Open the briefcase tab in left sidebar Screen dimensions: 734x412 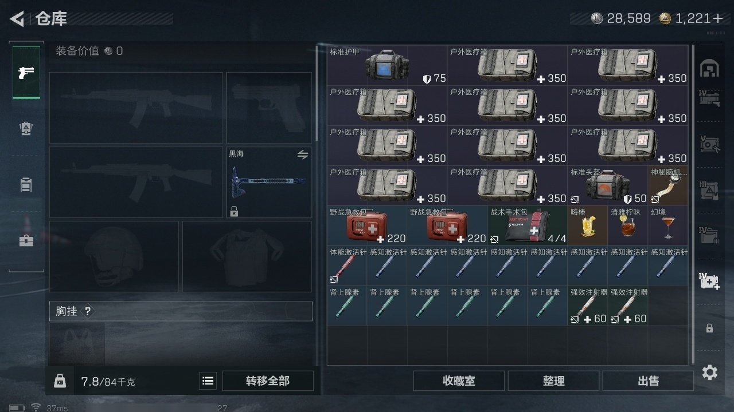point(26,240)
